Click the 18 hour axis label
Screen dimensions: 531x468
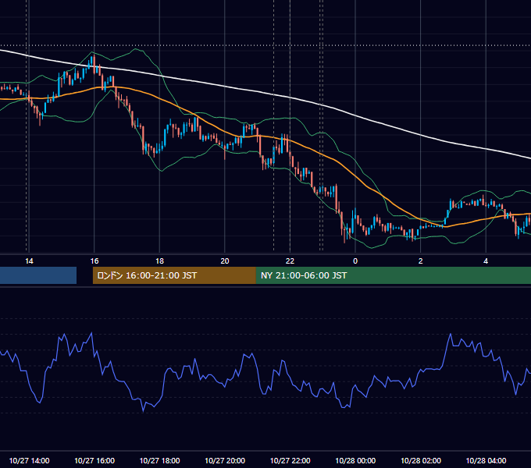coord(159,261)
